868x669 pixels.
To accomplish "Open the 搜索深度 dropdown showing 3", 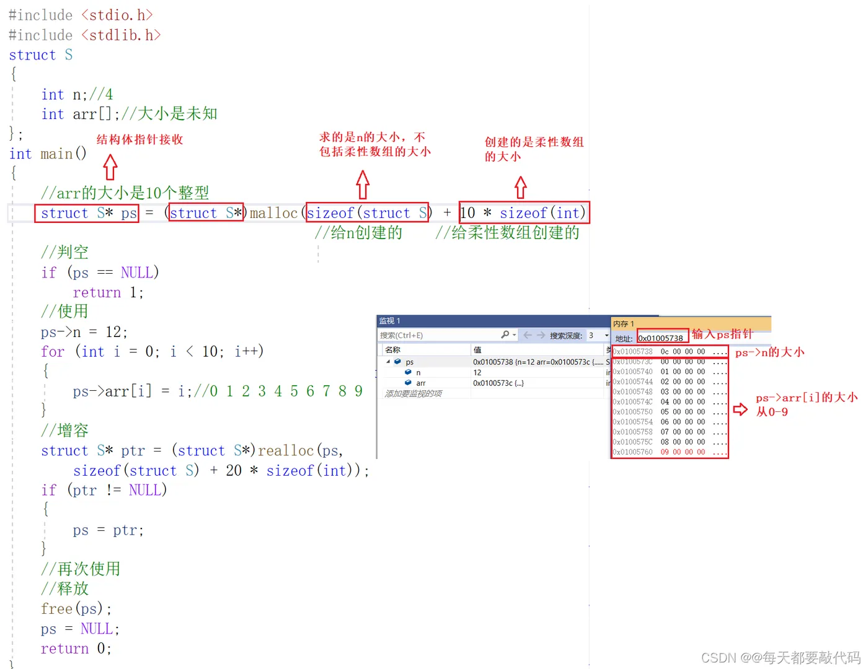I will [x=598, y=335].
